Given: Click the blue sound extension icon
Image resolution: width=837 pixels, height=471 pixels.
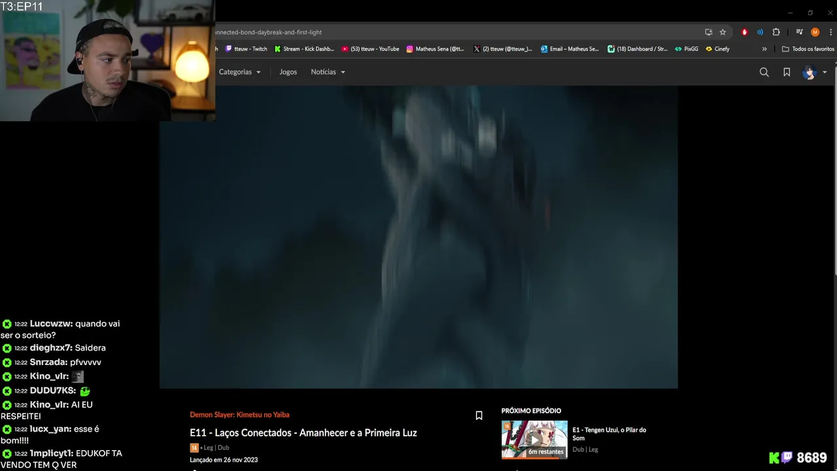Looking at the screenshot, I should coord(760,32).
